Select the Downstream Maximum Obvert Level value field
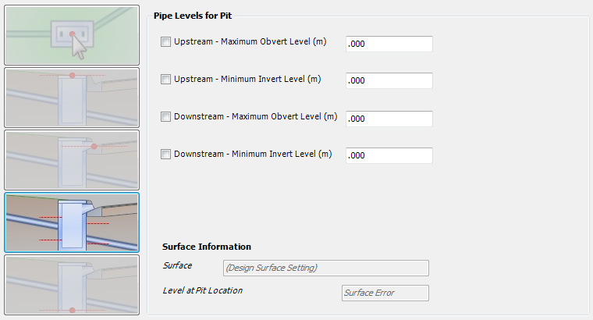The image size is (593, 320). point(389,119)
